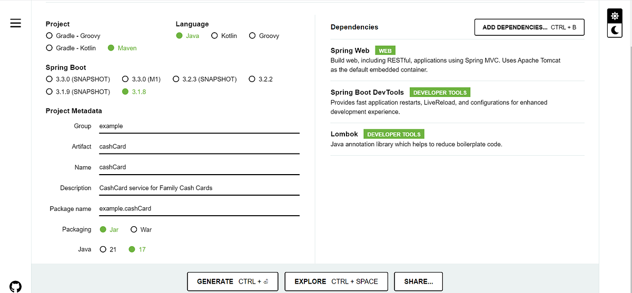Edit the Group field
632x293 pixels.
click(x=199, y=126)
